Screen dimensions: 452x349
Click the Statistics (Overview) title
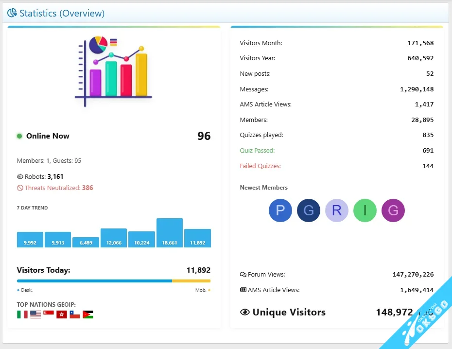pyautogui.click(x=62, y=13)
